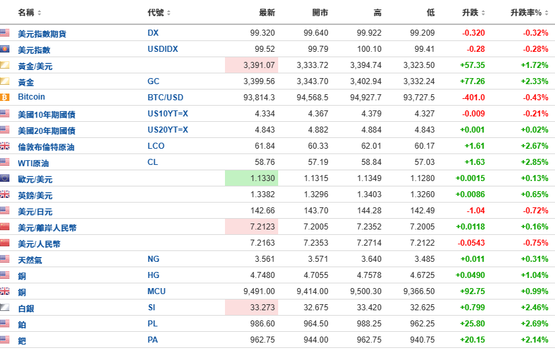Click the BTC/USD ticker symbol
The image size is (555, 350).
click(165, 97)
